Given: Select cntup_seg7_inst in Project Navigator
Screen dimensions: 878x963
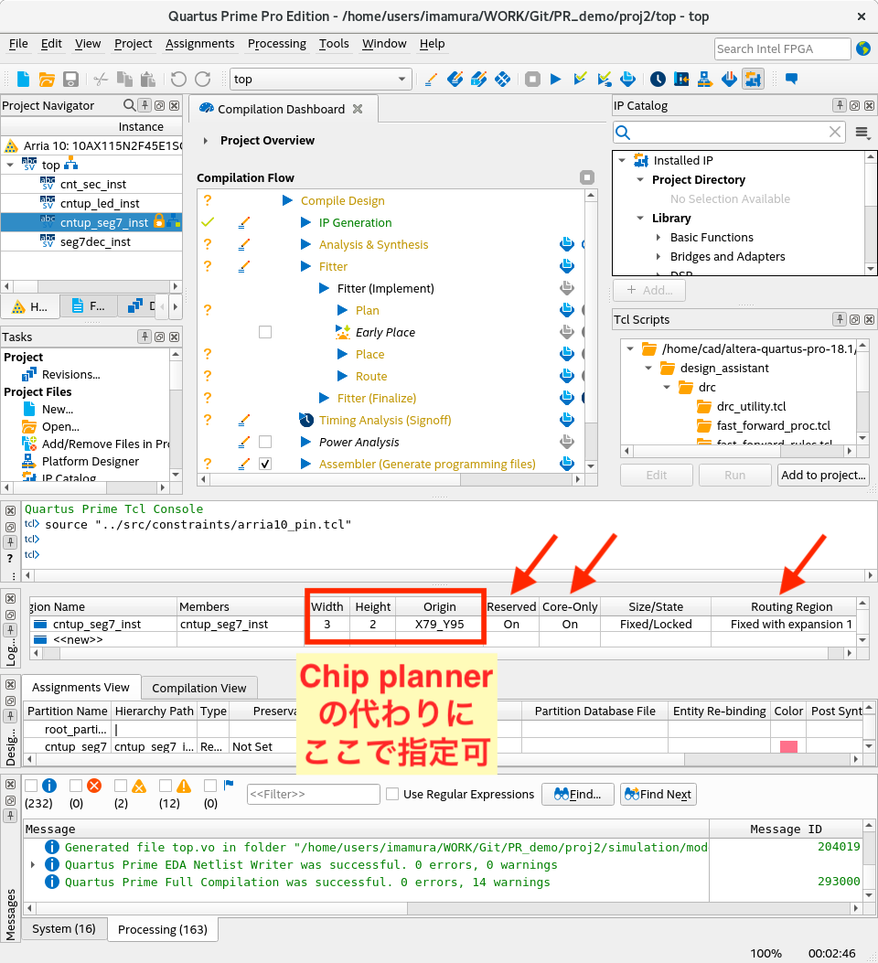Looking at the screenshot, I should click(91, 222).
